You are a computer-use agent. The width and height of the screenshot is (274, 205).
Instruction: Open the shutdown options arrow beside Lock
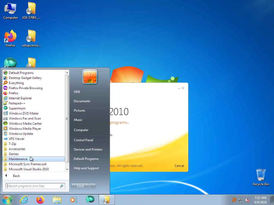pos(92,186)
